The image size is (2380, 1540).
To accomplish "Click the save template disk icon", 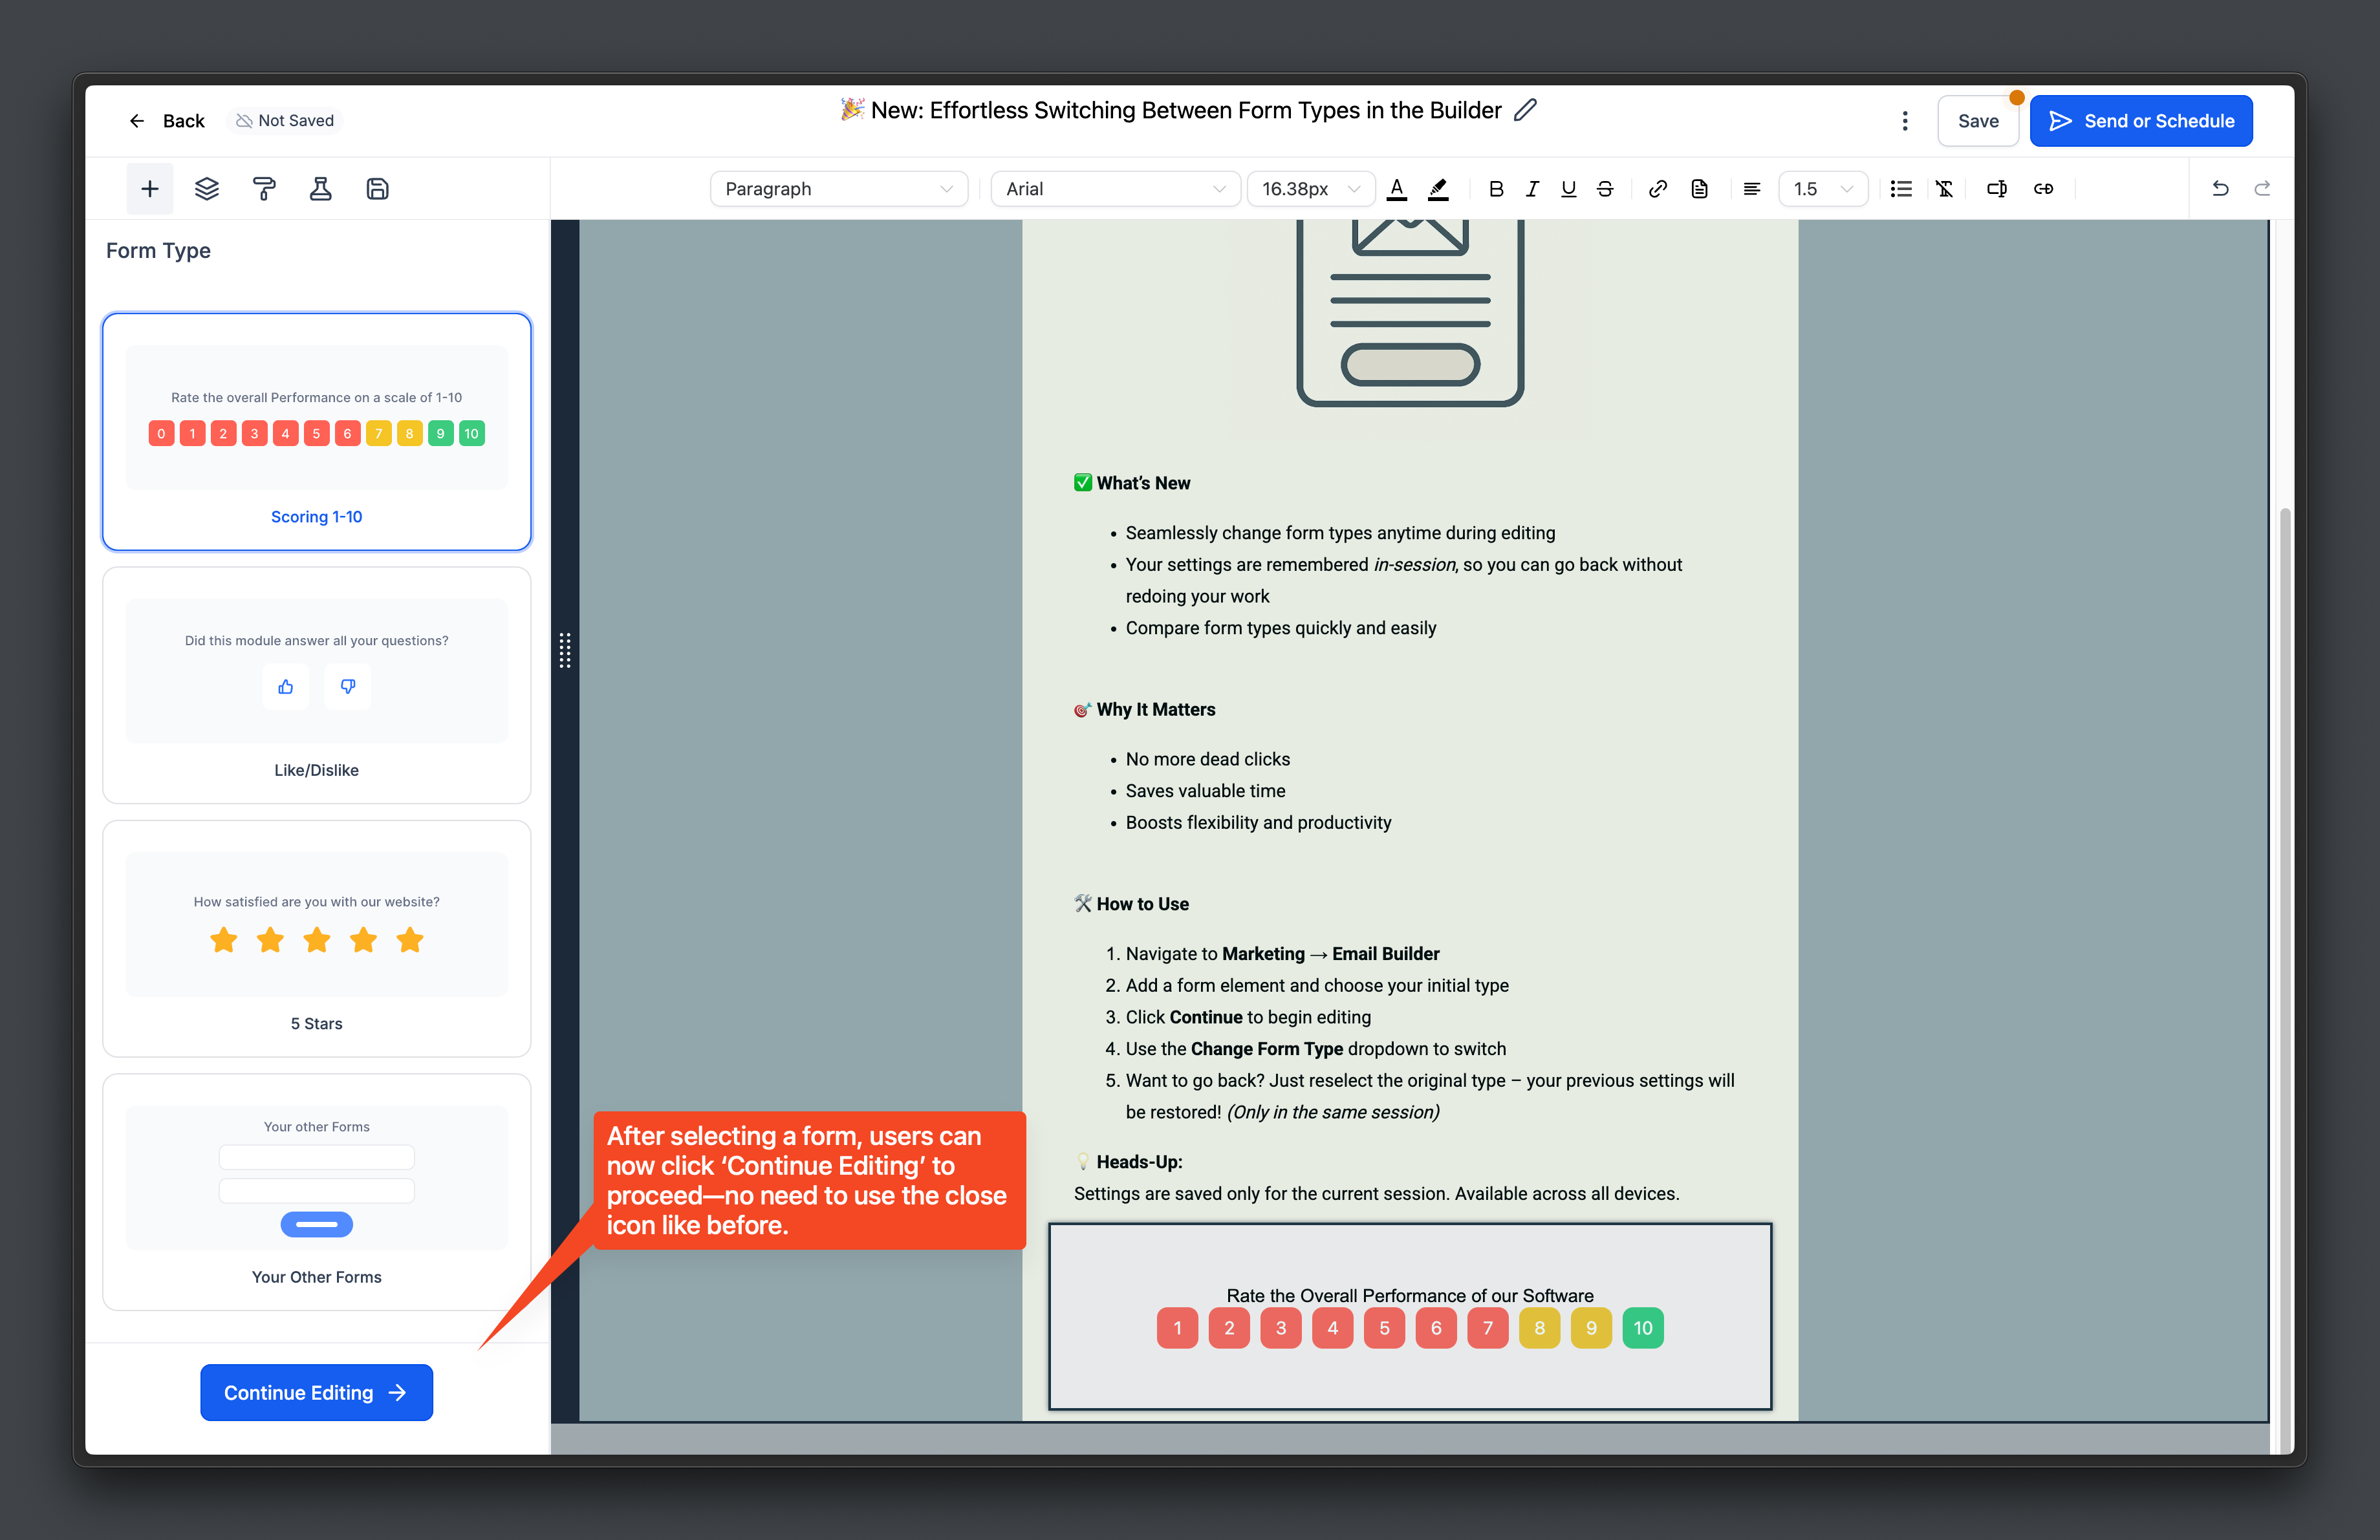I will (377, 189).
